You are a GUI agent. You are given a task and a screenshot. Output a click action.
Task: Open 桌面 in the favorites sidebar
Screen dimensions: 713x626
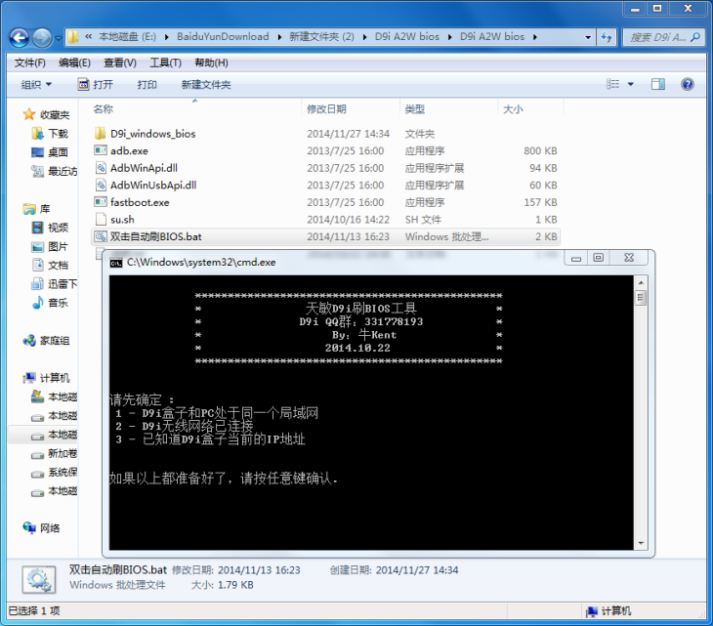point(50,152)
